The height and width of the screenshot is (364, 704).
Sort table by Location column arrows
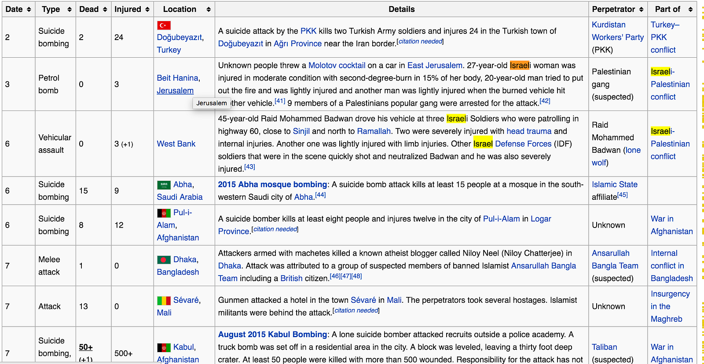209,9
